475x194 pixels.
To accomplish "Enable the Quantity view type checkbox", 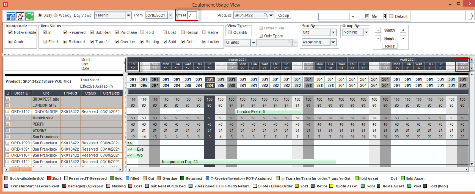I will pyautogui.click(x=230, y=32).
